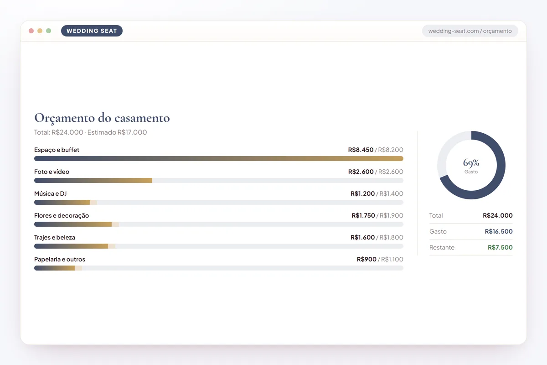
Task: Click the yellow window dot
Action: pyautogui.click(x=40, y=31)
